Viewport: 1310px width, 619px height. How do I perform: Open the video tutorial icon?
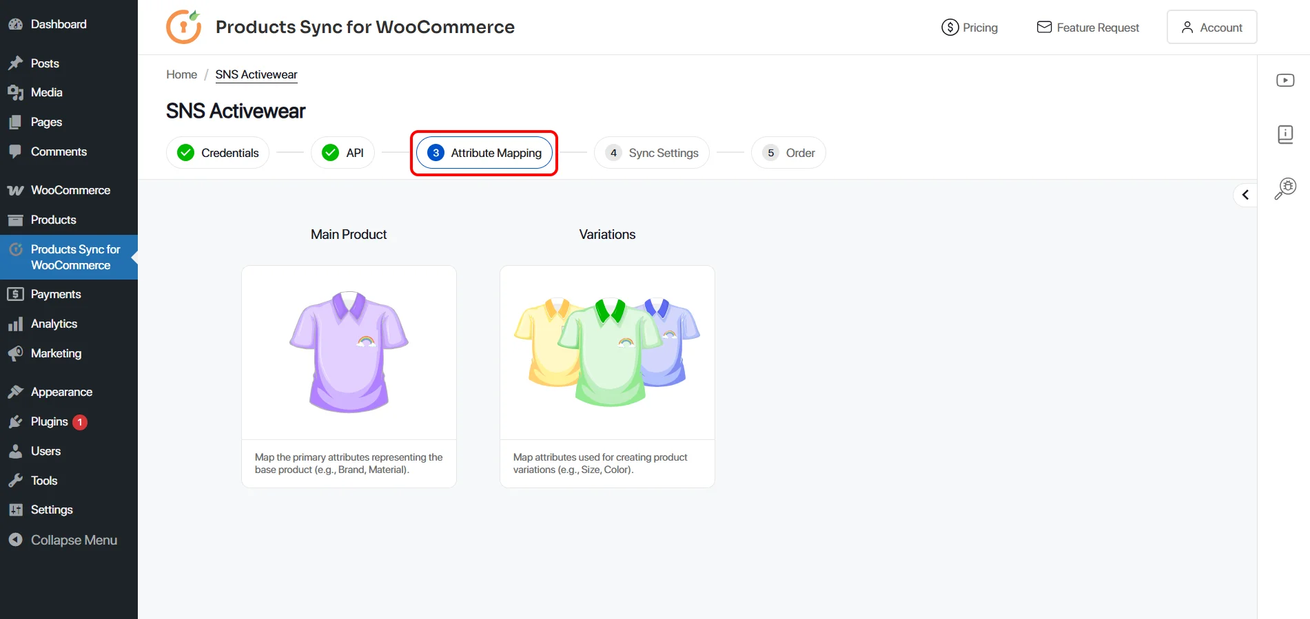click(x=1285, y=81)
